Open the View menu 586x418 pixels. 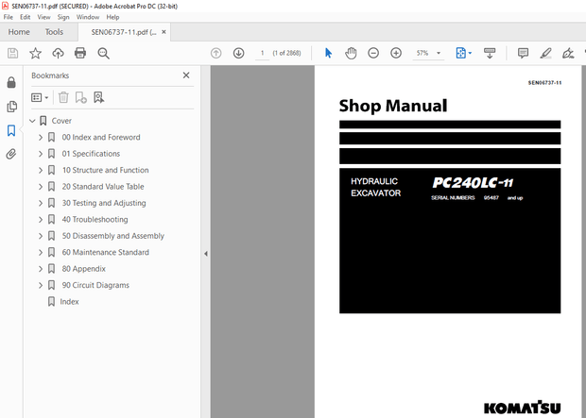coord(43,17)
